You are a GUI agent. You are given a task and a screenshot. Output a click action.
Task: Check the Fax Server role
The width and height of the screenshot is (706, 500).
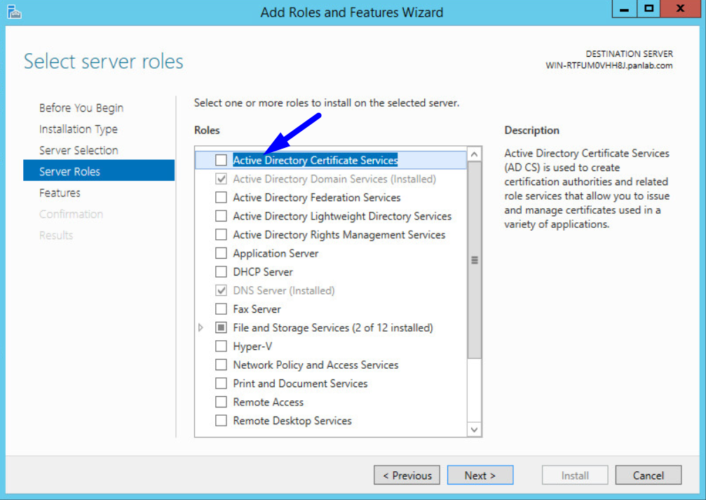coord(221,309)
